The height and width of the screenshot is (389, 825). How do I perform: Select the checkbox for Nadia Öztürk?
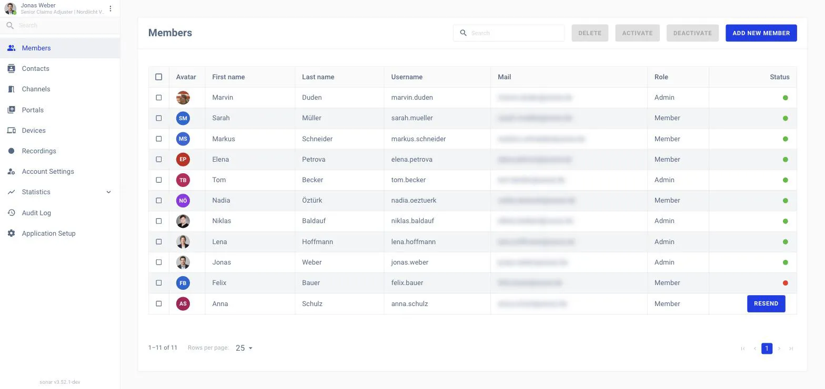point(159,201)
